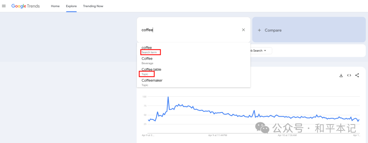This screenshot has width=368, height=143.
Task: Add a comparison term with Compare
Action: [309, 30]
